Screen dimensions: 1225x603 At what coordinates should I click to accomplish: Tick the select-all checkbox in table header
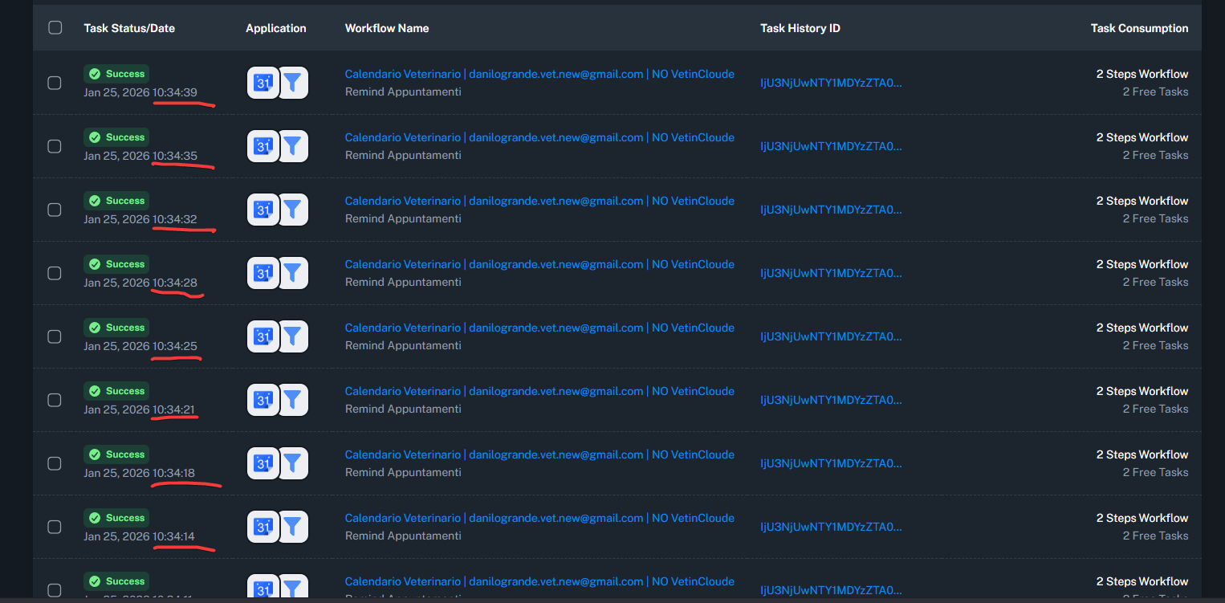click(55, 28)
